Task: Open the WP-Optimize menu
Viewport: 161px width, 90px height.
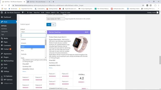Action: click(8, 80)
